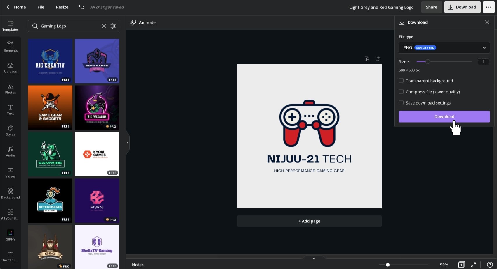Open the Photos panel

10,89
